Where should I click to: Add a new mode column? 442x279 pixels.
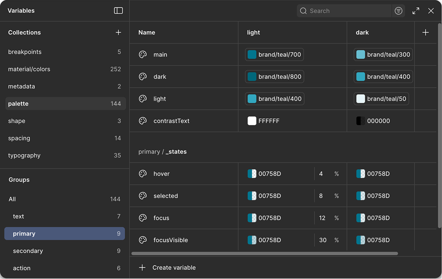coord(425,32)
